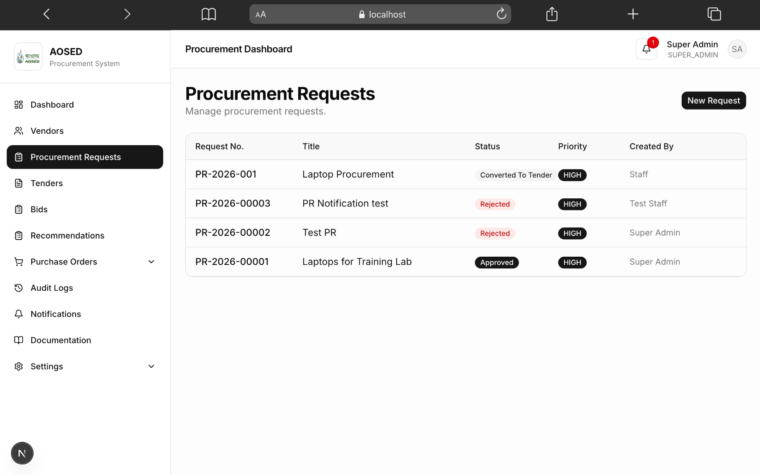This screenshot has height=475, width=760.
Task: Click the Notifications bell sidebar icon
Action: [19, 314]
